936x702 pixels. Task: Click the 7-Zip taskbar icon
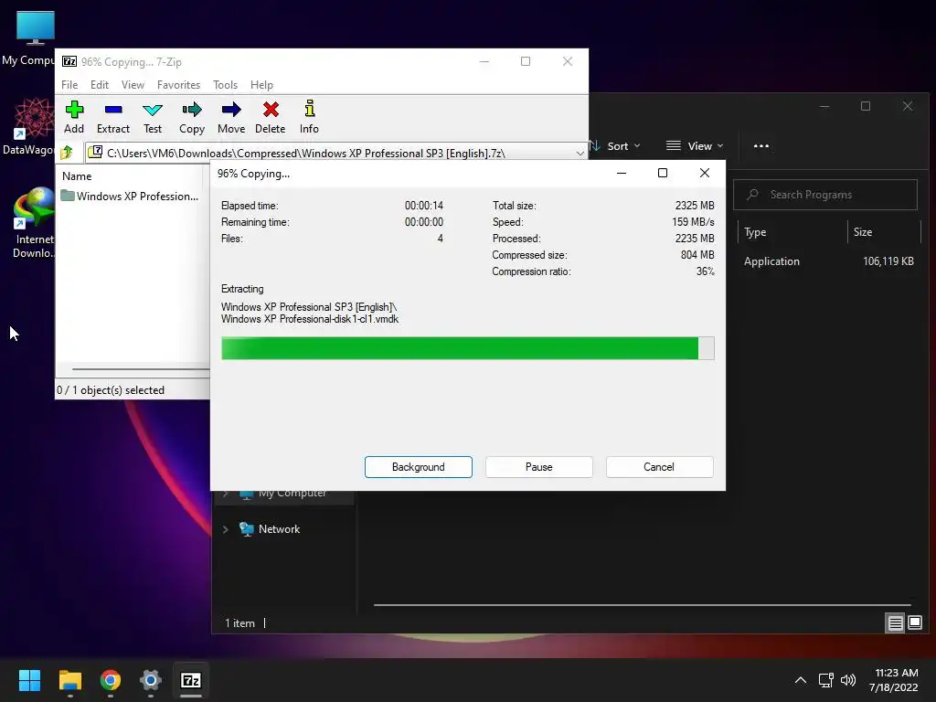(x=191, y=680)
